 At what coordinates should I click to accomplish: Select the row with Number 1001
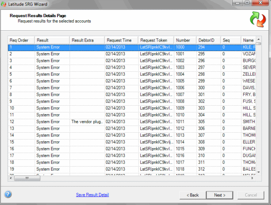132,54
